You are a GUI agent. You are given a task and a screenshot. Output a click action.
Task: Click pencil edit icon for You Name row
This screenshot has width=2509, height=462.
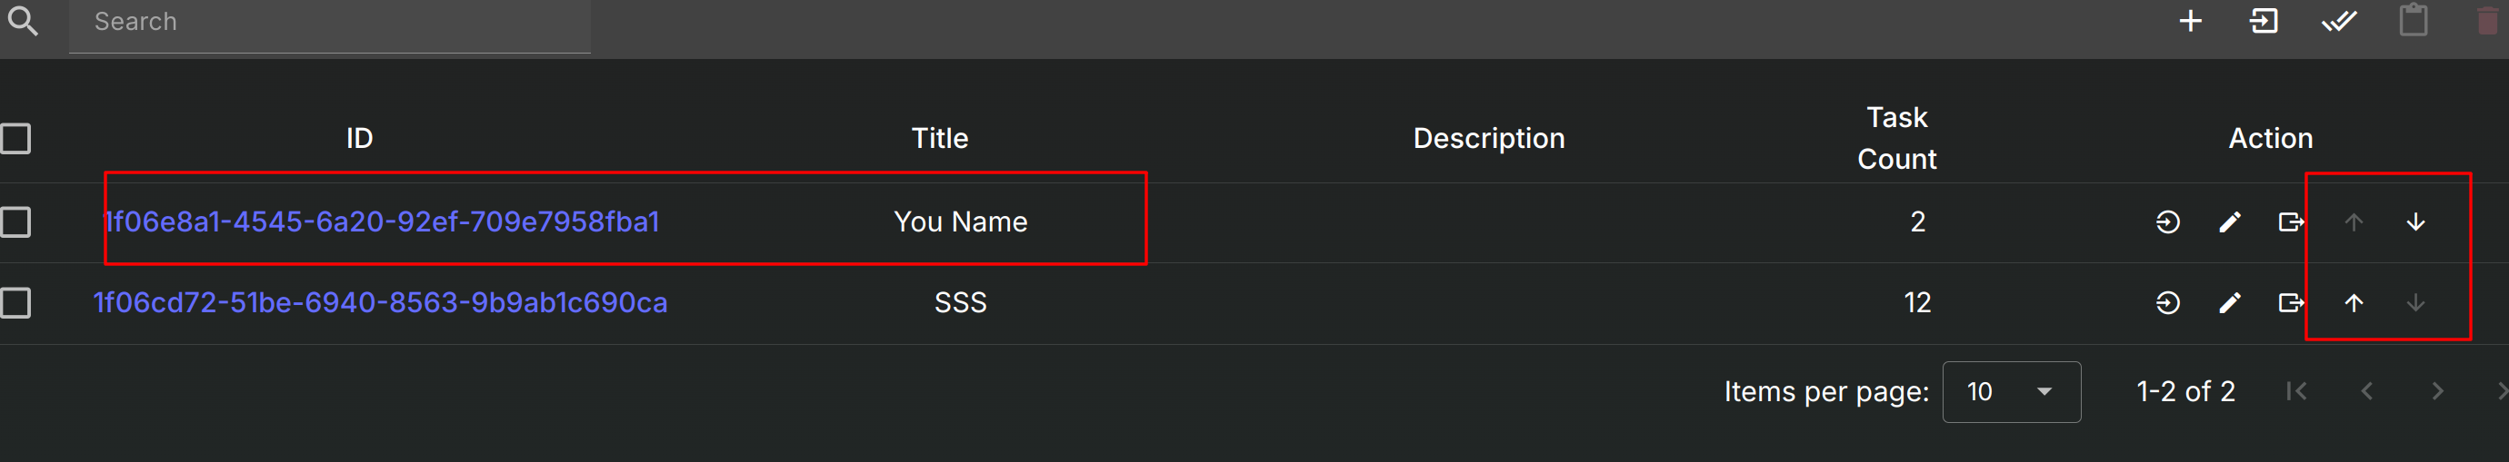[x=2229, y=222]
